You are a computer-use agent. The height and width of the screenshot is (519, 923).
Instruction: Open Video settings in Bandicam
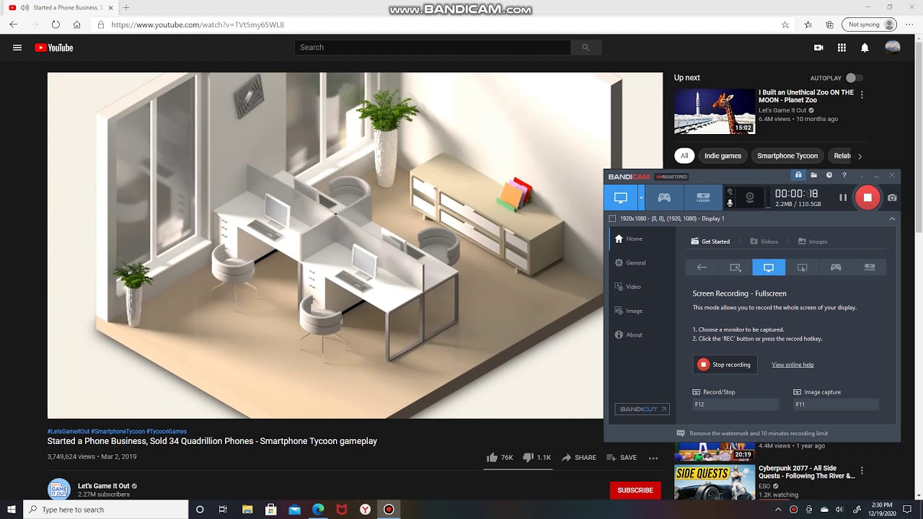(x=627, y=287)
